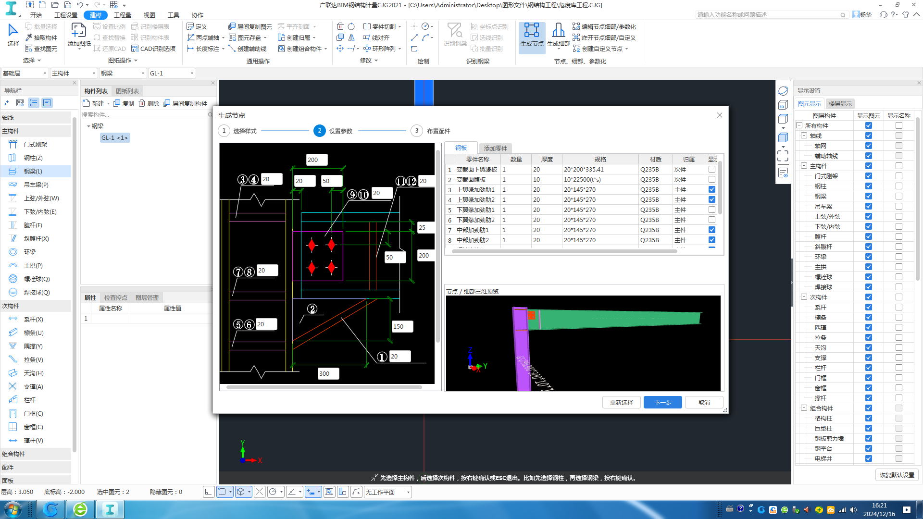The width and height of the screenshot is (923, 519).
Task: Click the 选择 arrow tool
Action: [13, 35]
